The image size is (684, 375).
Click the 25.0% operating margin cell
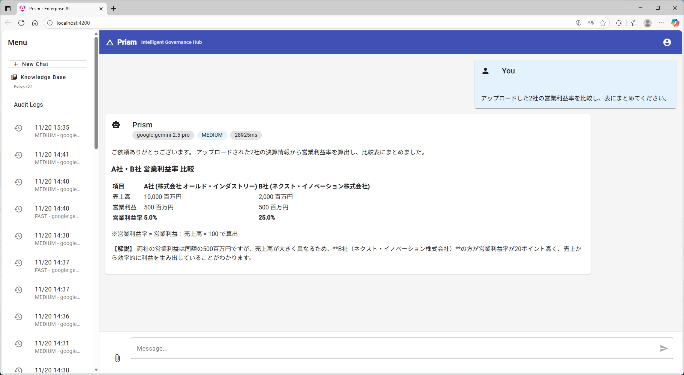pyautogui.click(x=267, y=218)
